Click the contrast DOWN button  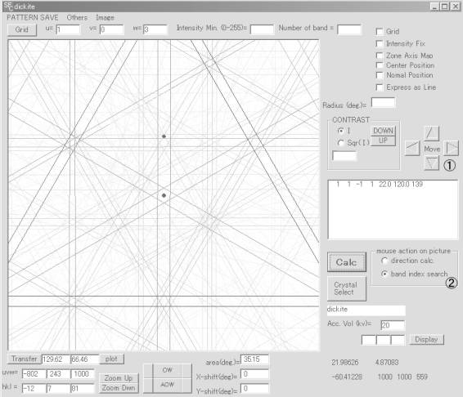383,131
